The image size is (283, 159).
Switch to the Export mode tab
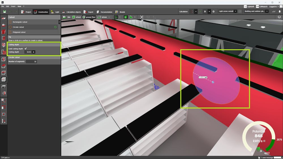88,12
